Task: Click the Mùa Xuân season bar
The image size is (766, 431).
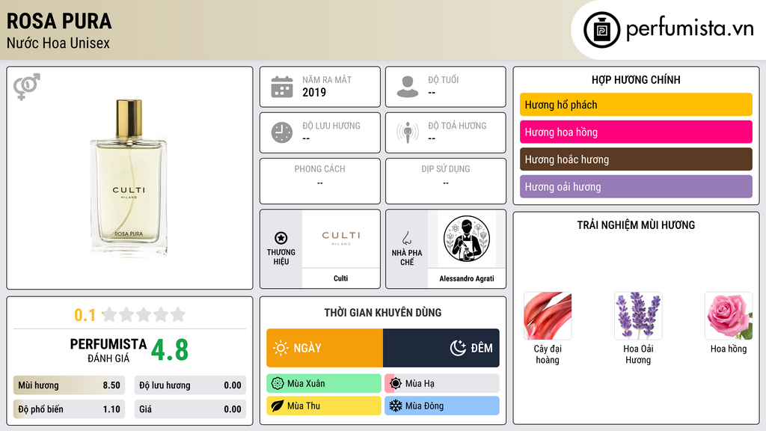Action: point(324,384)
